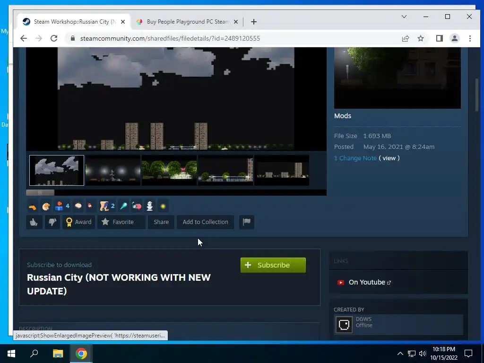Viewport: 484px width, 363px height.
Task: Open Chrome three-dot menu
Action: click(x=470, y=38)
